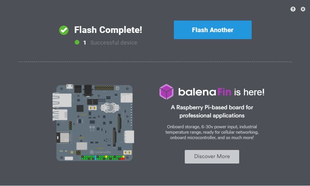
Task: Click the Raspberry Pi-based board subtitle
Action: (x=212, y=111)
